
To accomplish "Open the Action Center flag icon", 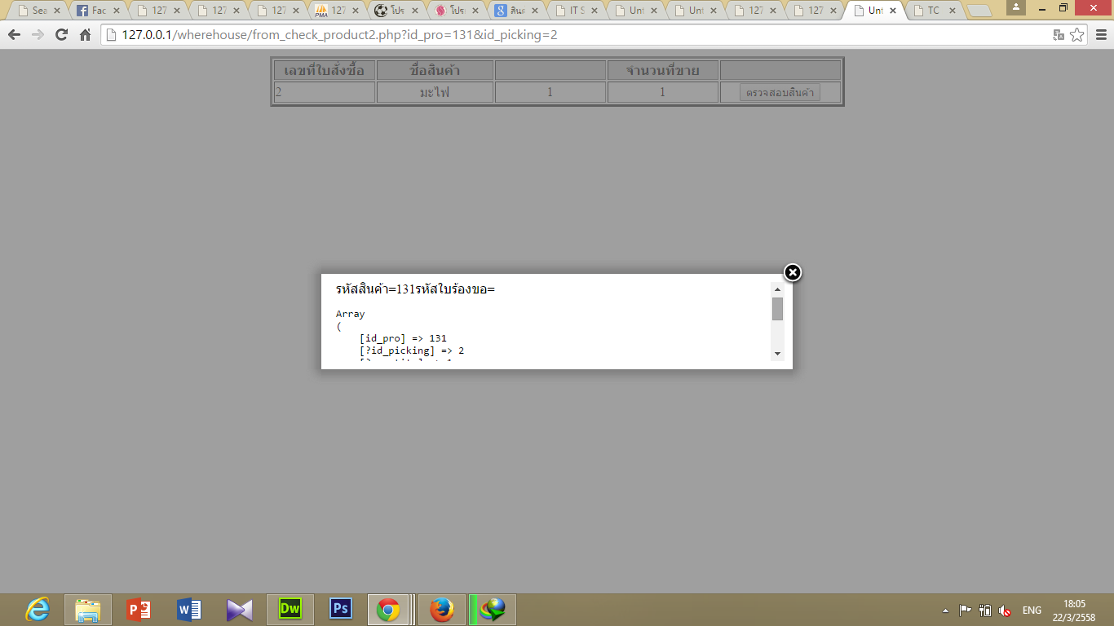I will (965, 611).
